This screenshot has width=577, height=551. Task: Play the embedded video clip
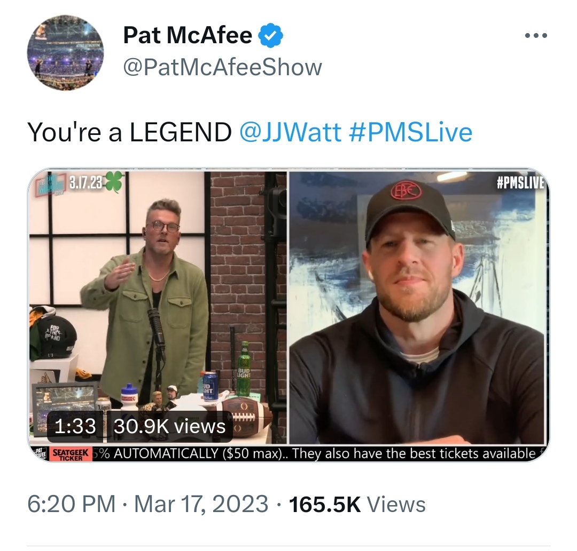(x=288, y=315)
